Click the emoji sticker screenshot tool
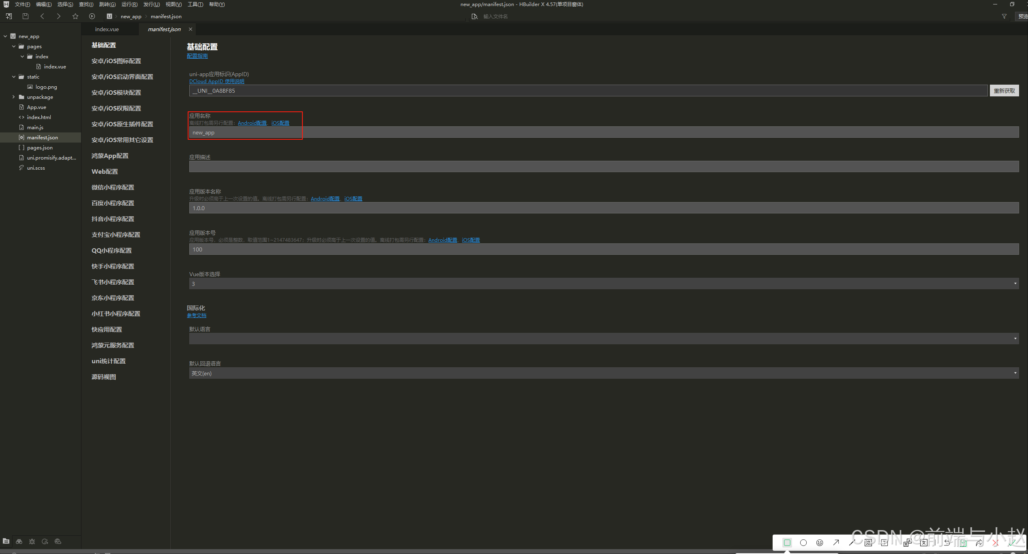This screenshot has height=554, width=1028. pyautogui.click(x=820, y=543)
